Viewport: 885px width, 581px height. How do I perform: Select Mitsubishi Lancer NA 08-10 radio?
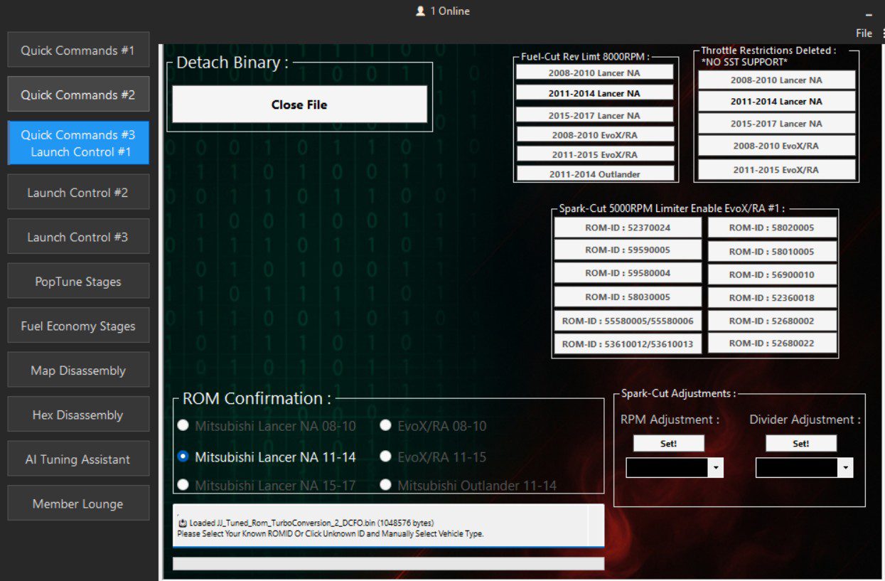pyautogui.click(x=183, y=425)
